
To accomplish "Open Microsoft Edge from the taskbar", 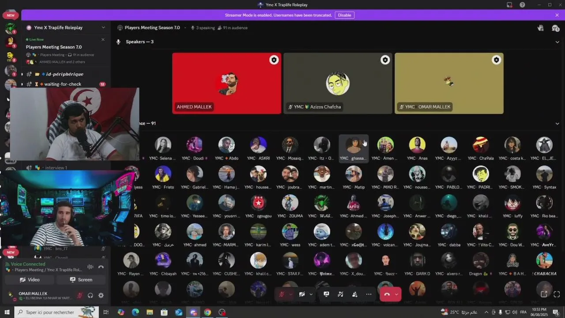I will click(136, 312).
